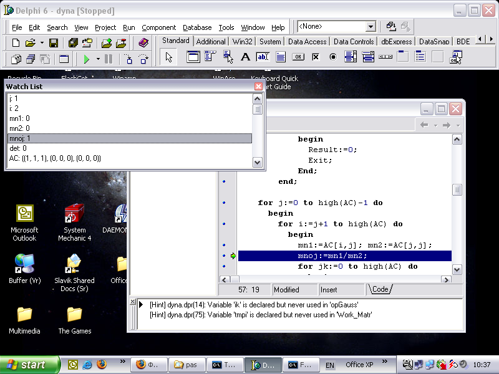The image size is (499, 374).
Task: Click the Step Over debug icon
Action: (144, 59)
